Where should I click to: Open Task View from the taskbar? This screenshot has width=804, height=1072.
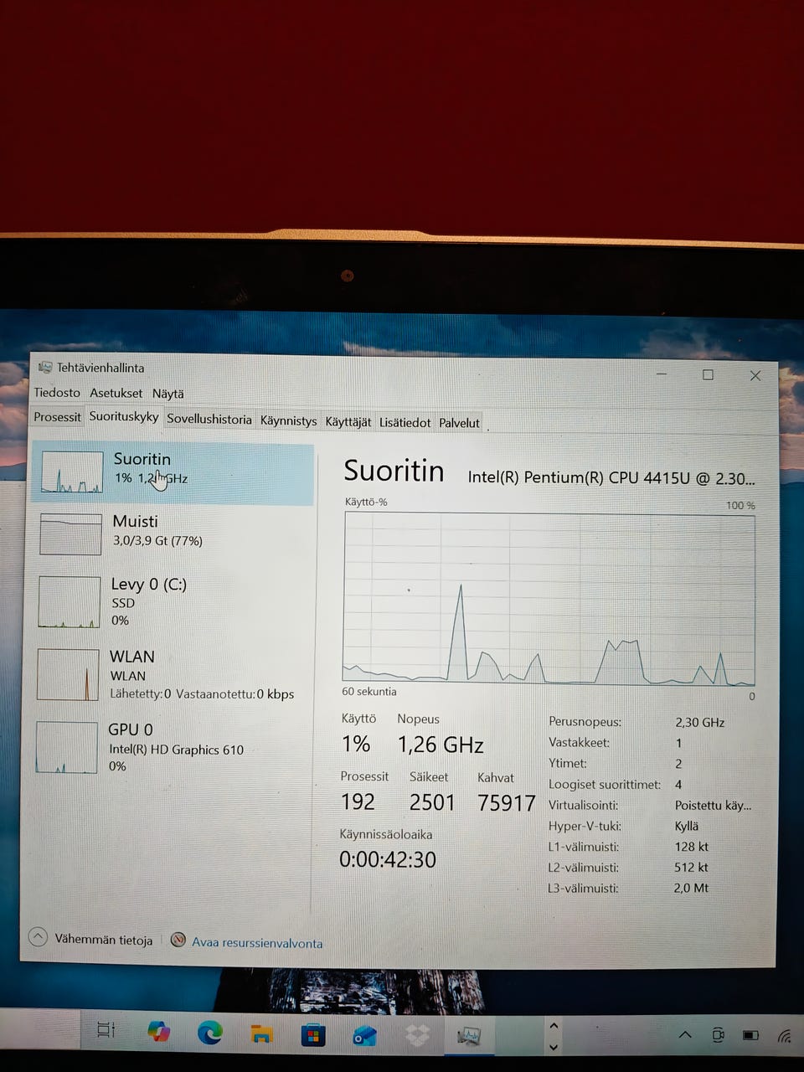(106, 1029)
